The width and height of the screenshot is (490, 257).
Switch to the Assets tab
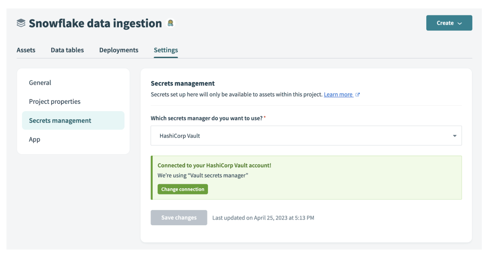[x=26, y=50]
